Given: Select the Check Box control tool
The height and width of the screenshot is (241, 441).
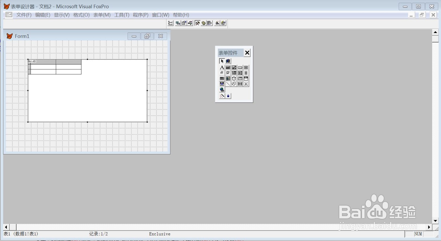Looking at the screenshot, I should click(228, 73).
